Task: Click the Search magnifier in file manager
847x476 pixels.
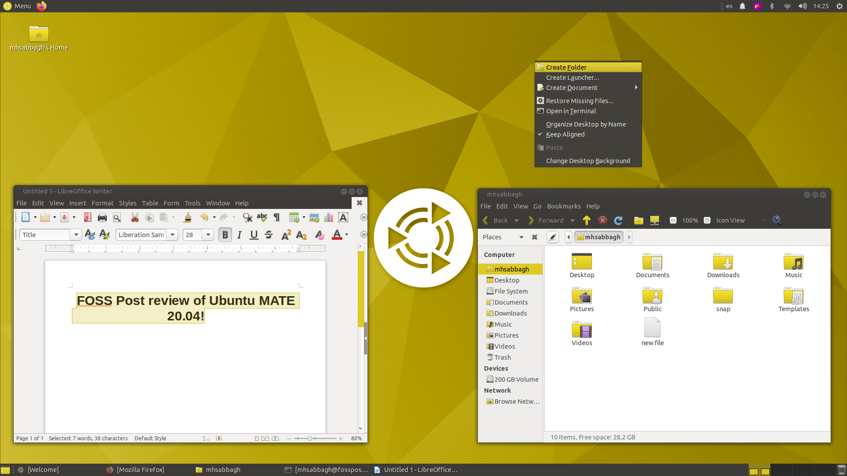Action: pos(777,220)
